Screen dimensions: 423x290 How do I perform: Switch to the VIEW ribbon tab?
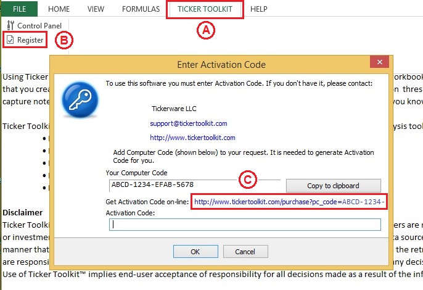click(96, 9)
